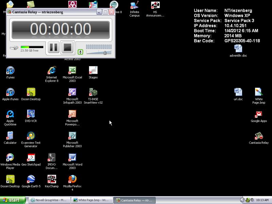272x204 pixels.
Task: Toggle the microphone in Camtasia Relay
Action: [x=80, y=52]
